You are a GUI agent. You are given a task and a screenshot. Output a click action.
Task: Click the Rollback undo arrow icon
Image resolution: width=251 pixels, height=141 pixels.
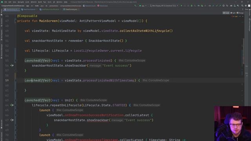227,5
